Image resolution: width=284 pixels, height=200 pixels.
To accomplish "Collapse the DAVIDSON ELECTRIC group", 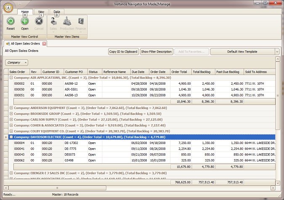I will [11, 137].
